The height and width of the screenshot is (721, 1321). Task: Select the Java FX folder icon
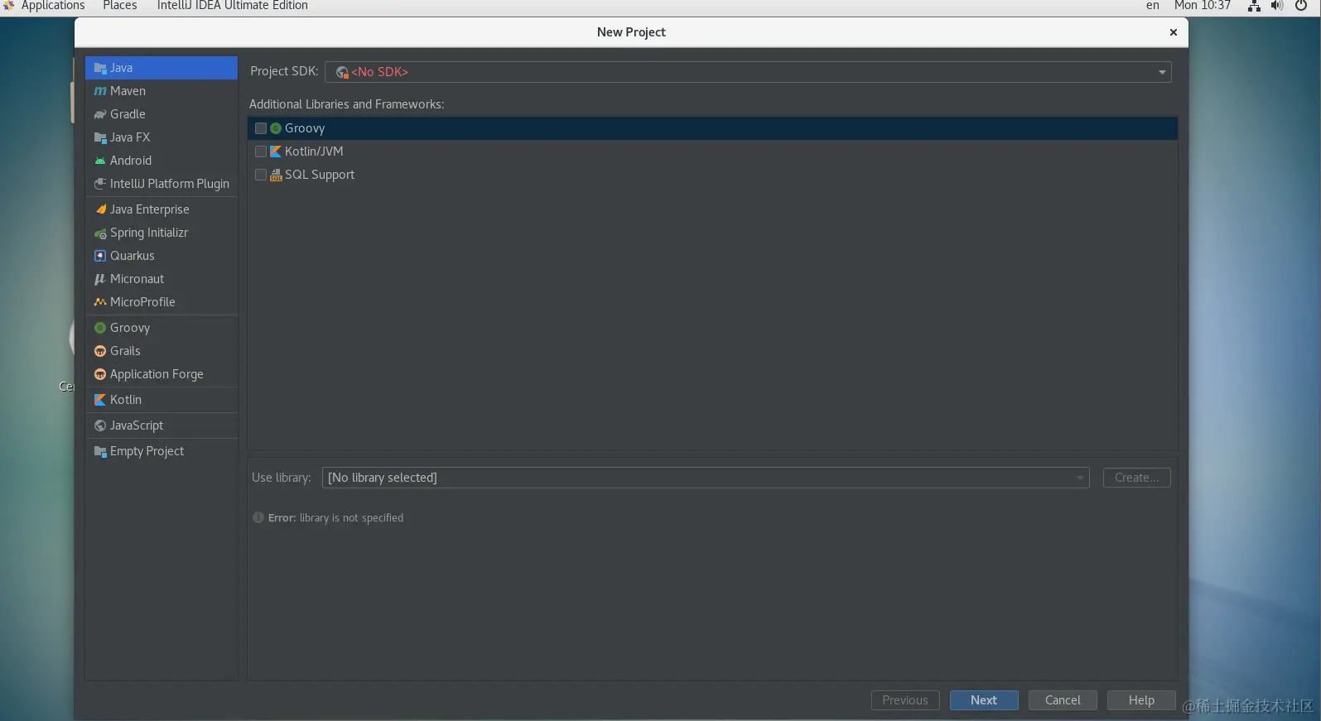[x=100, y=137]
